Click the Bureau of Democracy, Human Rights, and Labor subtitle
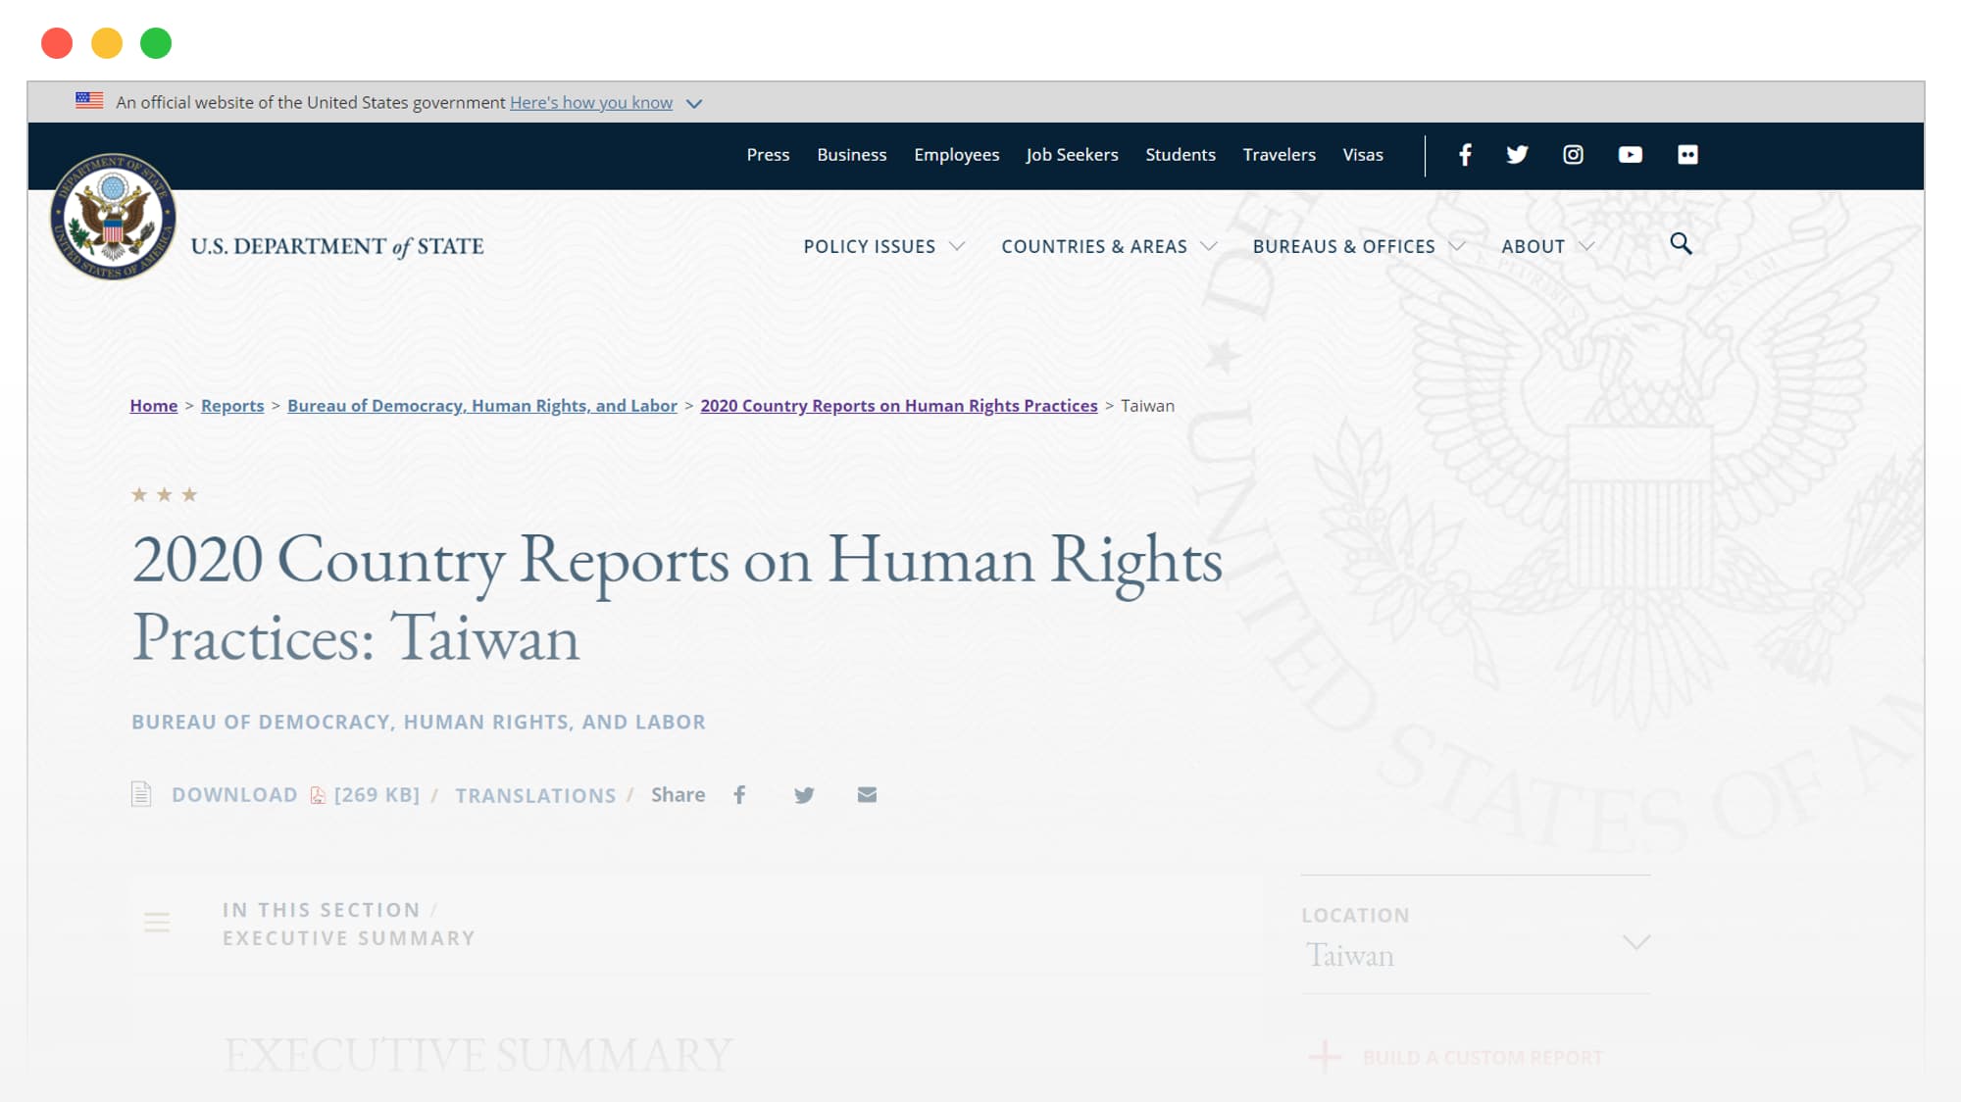 (419, 723)
